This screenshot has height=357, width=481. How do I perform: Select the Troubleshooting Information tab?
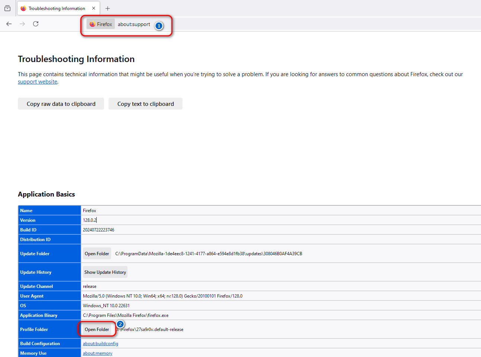[x=58, y=8]
